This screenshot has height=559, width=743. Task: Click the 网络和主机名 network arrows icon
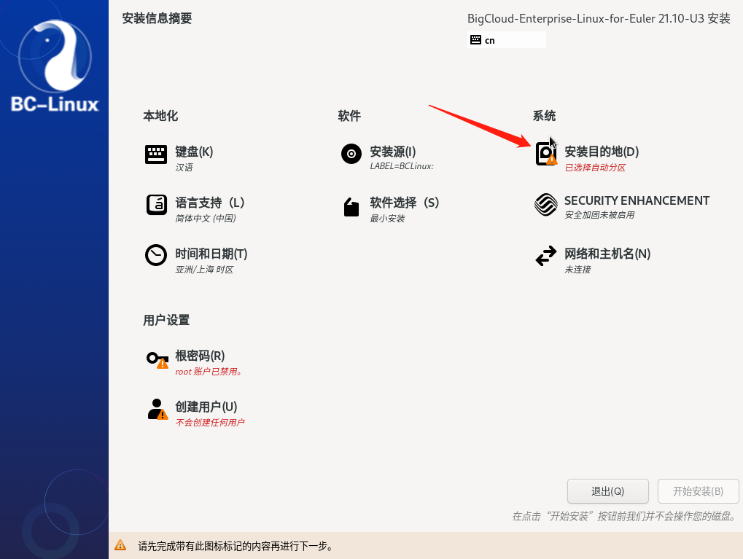click(x=545, y=255)
